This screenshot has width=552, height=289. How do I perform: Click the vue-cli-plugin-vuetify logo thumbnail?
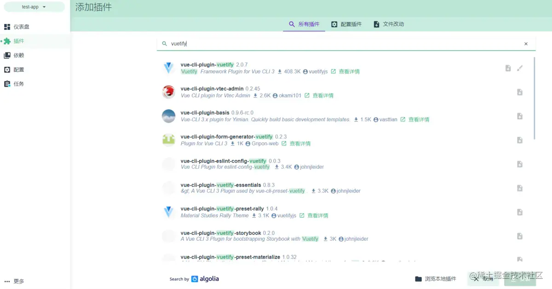click(168, 68)
